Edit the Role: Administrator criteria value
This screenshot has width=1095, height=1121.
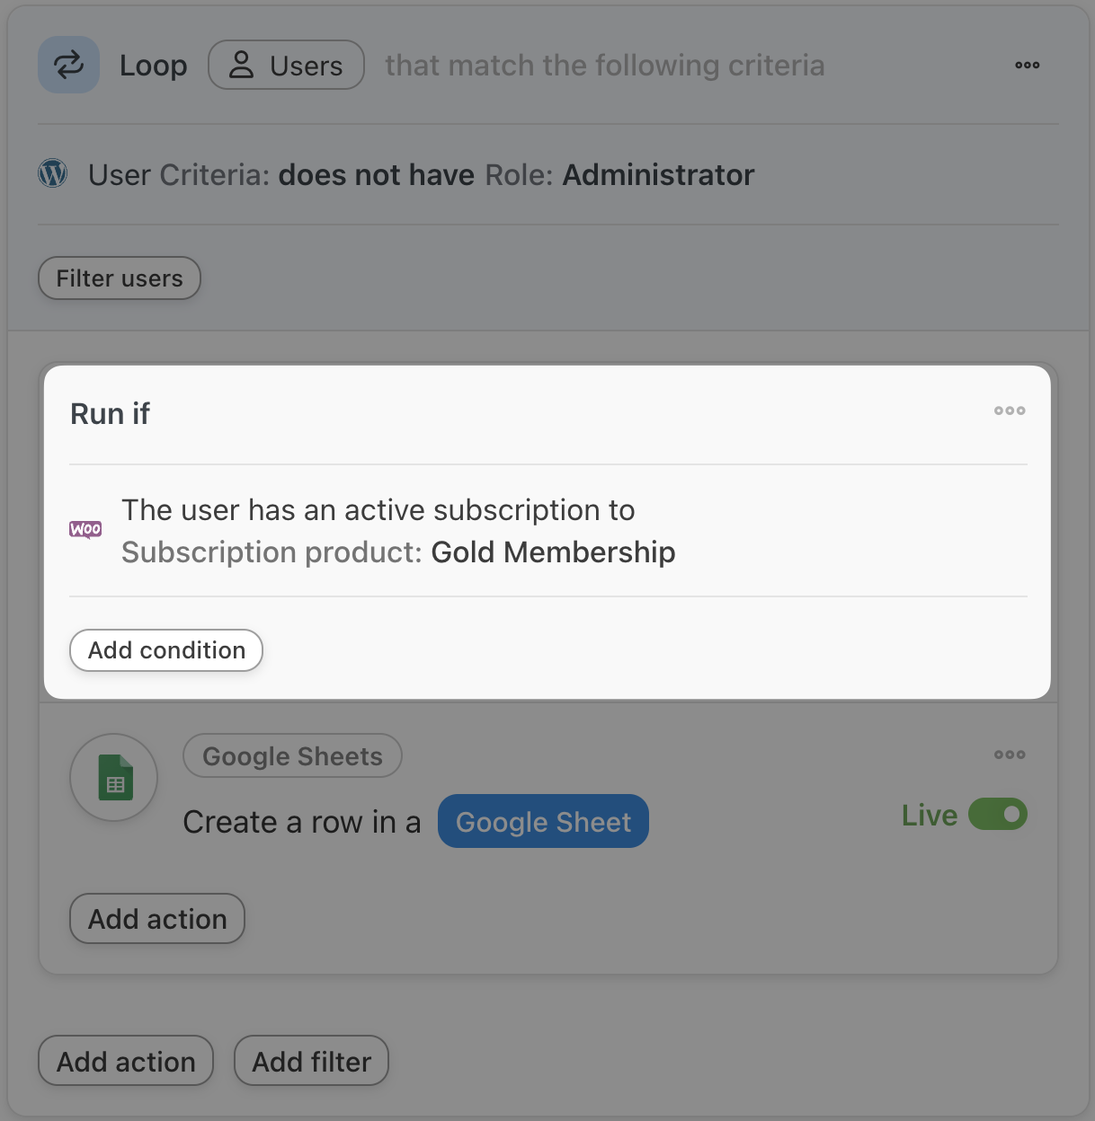click(x=657, y=175)
